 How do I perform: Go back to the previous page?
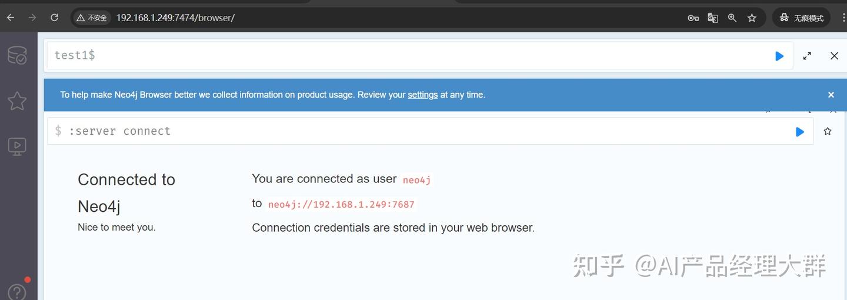(x=11, y=18)
